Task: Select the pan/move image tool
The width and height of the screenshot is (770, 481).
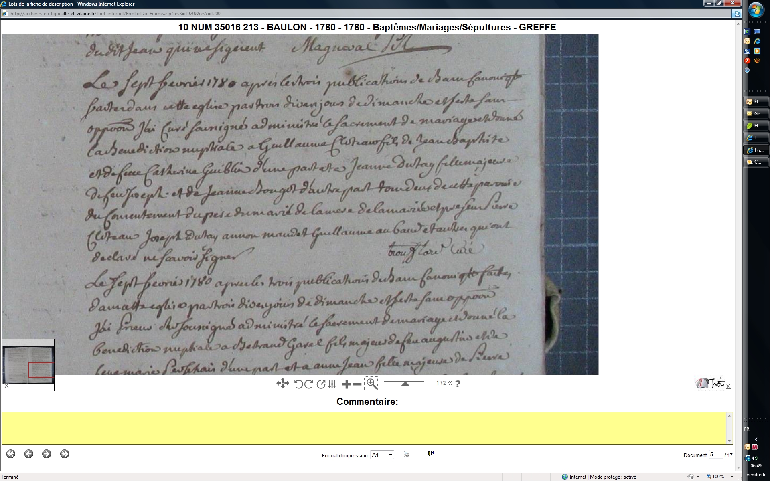Action: pyautogui.click(x=282, y=384)
